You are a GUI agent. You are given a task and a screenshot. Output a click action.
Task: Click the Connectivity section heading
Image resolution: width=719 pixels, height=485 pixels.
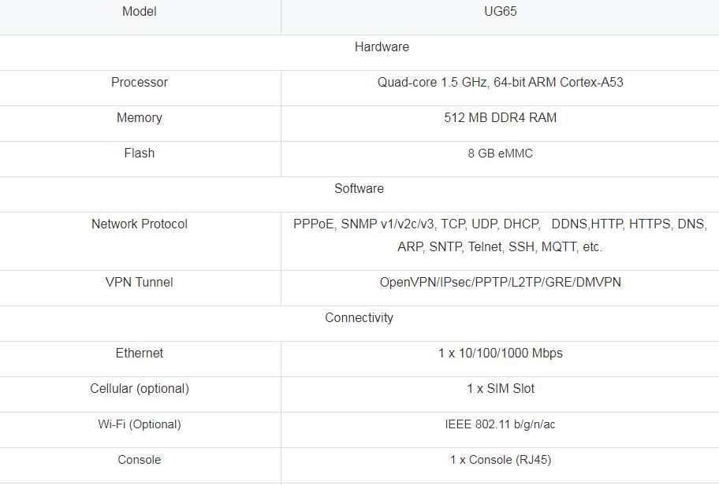(x=359, y=318)
